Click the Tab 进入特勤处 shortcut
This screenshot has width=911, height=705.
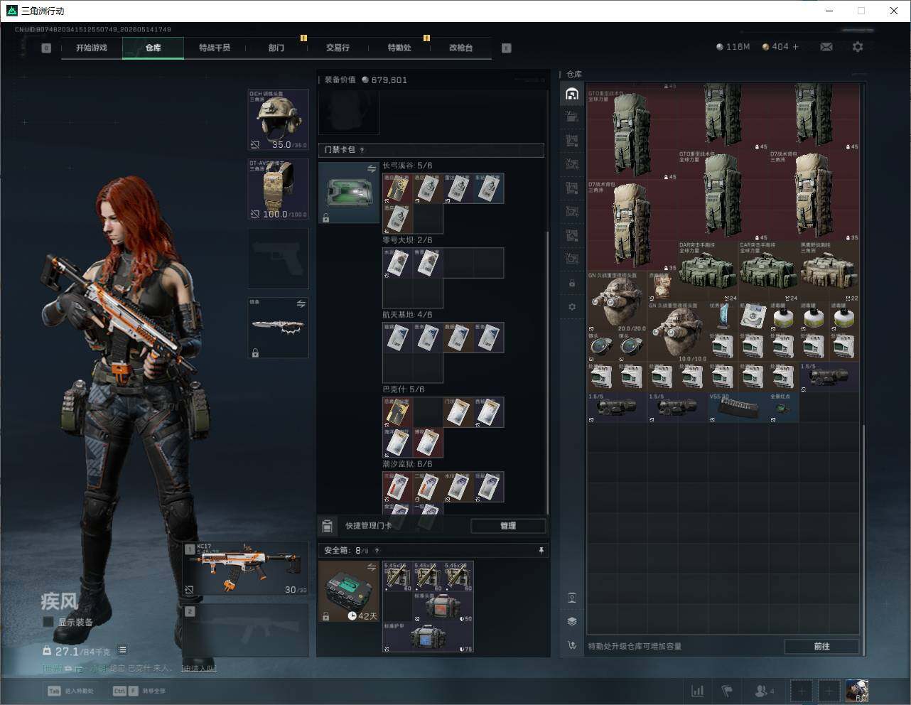click(70, 691)
